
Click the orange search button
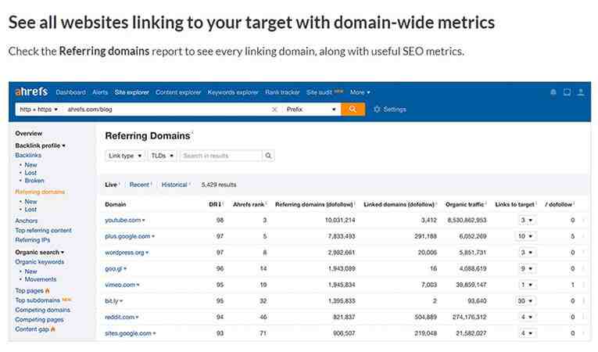[353, 110]
